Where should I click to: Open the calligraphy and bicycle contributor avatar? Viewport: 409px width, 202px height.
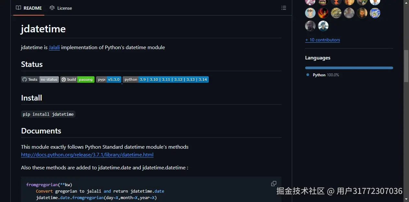point(336,13)
